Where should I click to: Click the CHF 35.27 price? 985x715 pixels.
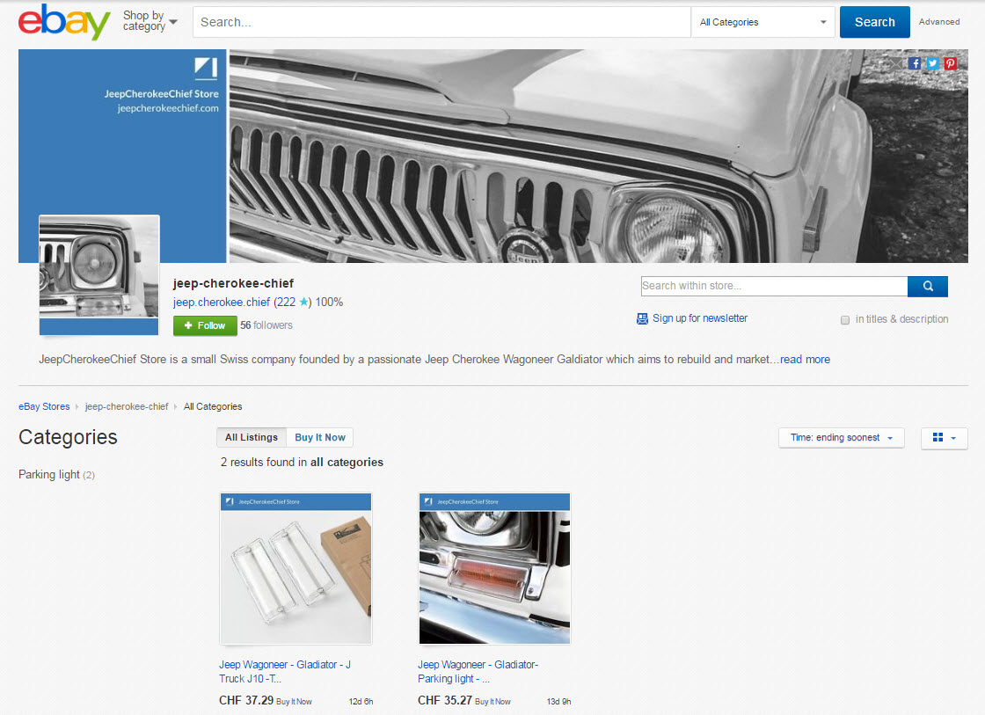coord(445,700)
